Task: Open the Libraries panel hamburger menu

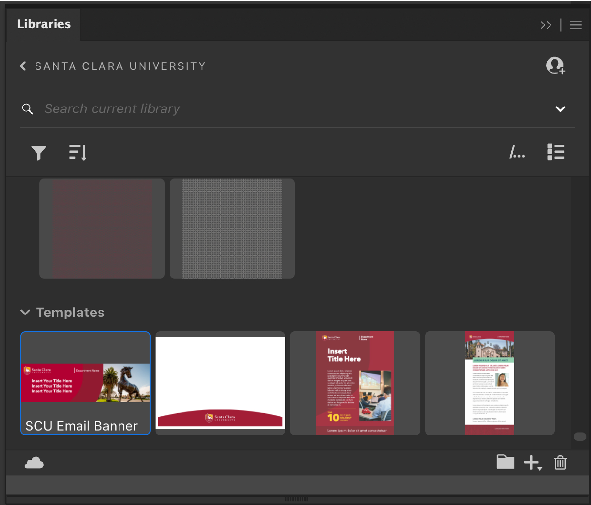Action: point(575,25)
